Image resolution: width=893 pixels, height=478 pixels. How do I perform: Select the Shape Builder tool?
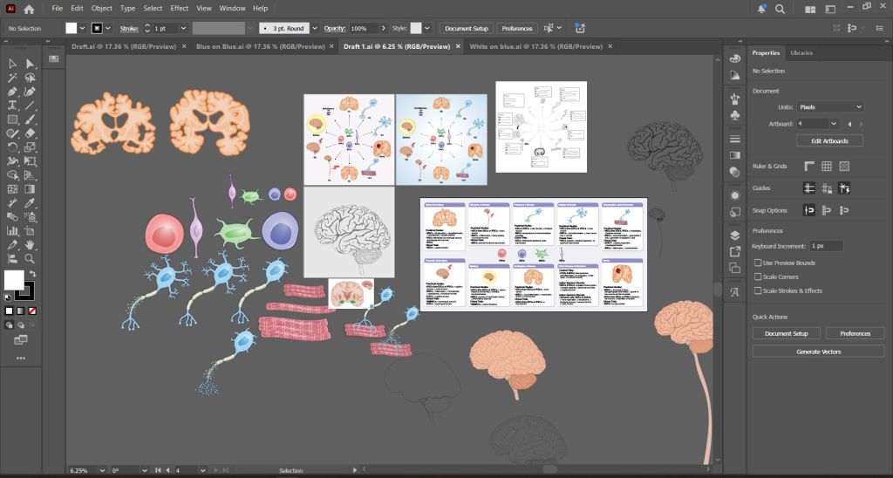point(12,175)
